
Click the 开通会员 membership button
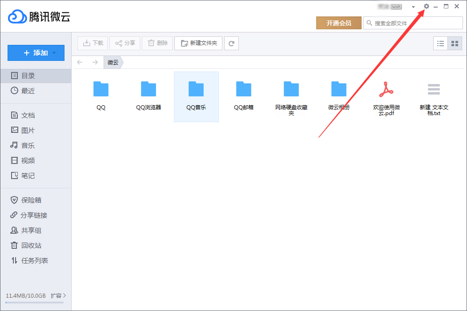tap(339, 22)
